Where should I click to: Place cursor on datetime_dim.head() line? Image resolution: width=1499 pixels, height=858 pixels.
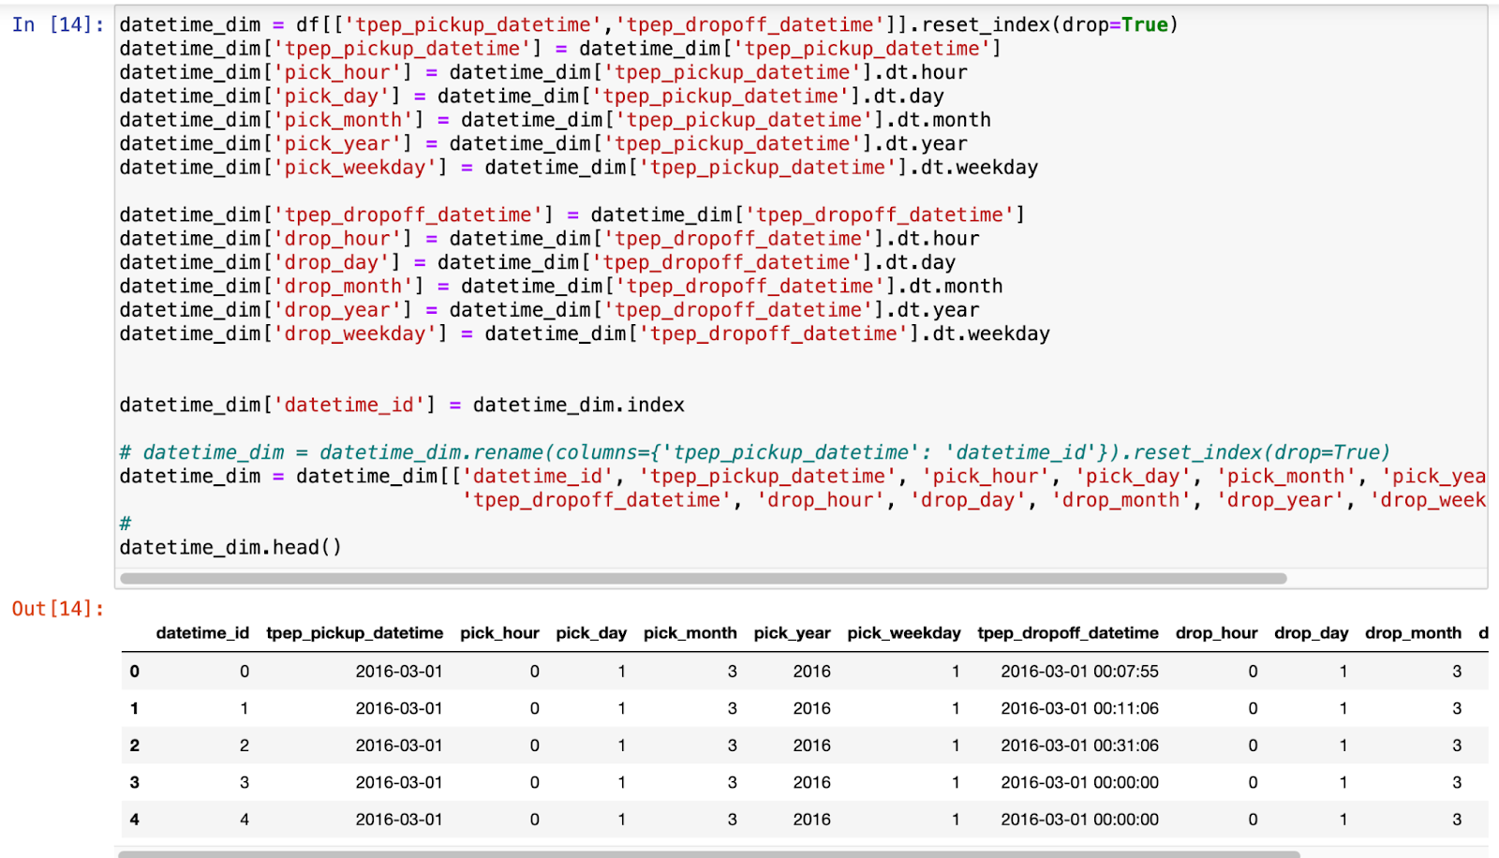pyautogui.click(x=230, y=547)
